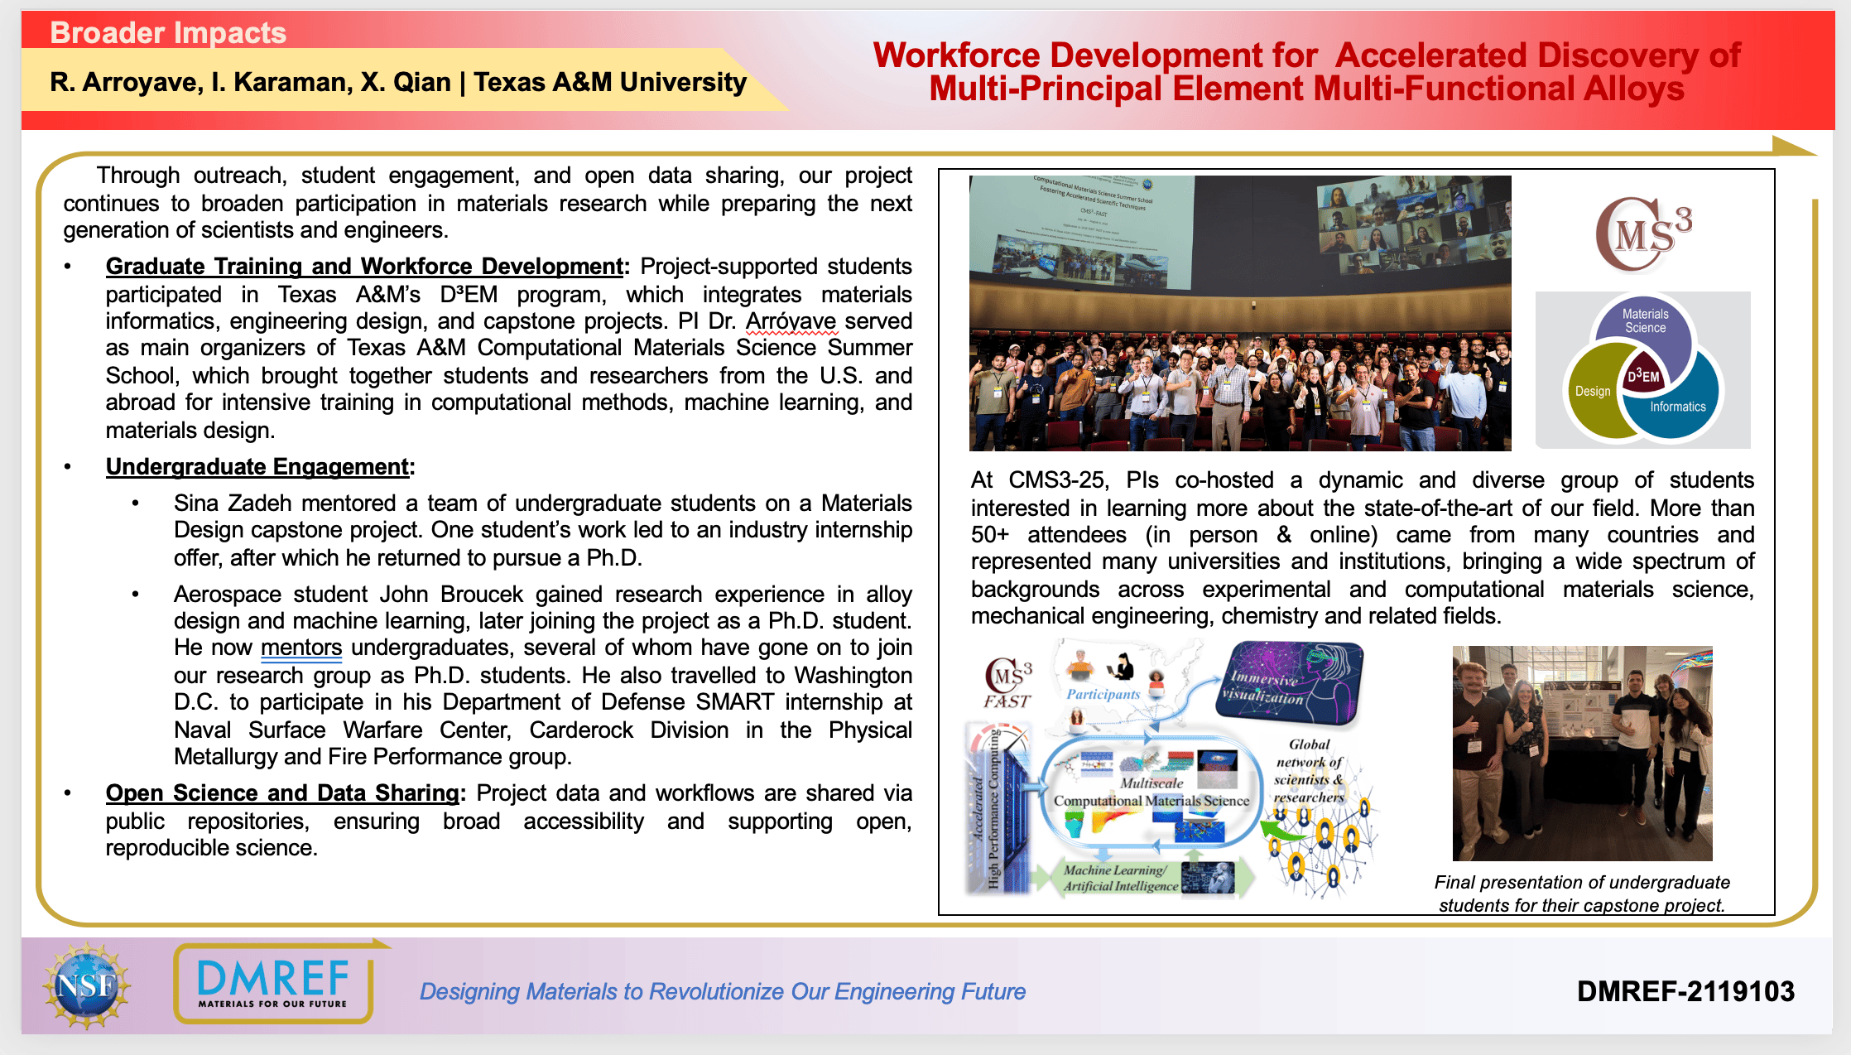
Task: Click the underlined word mentors
Action: point(301,648)
